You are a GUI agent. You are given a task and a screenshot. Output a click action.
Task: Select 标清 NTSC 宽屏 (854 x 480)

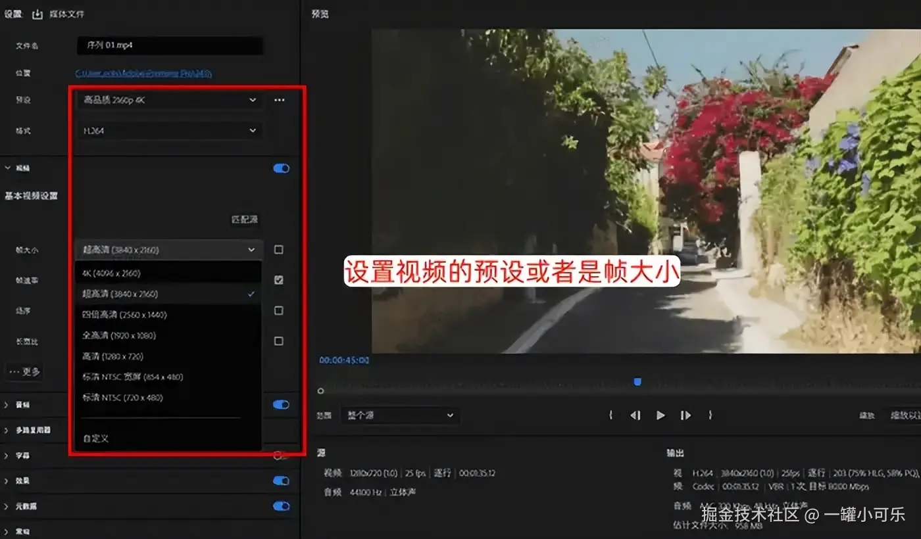(x=168, y=377)
